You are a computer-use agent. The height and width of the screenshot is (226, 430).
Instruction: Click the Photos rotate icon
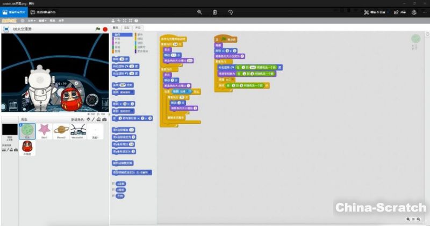(230, 12)
